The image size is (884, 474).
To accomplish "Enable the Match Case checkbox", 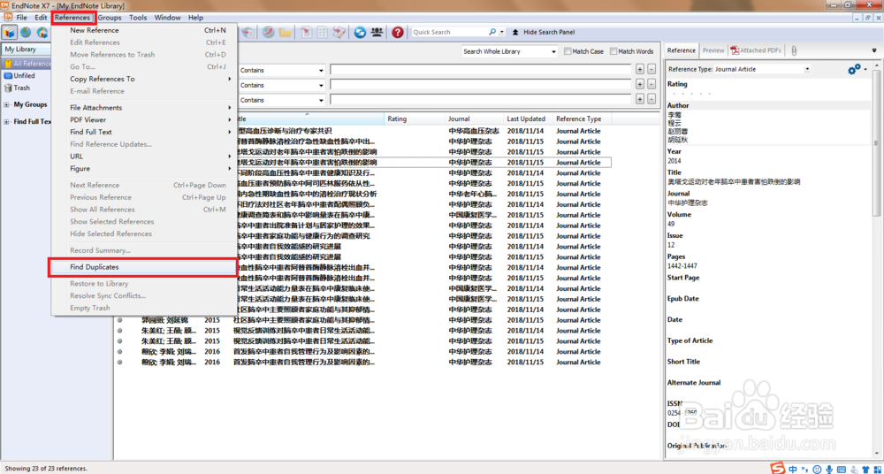I will click(568, 51).
